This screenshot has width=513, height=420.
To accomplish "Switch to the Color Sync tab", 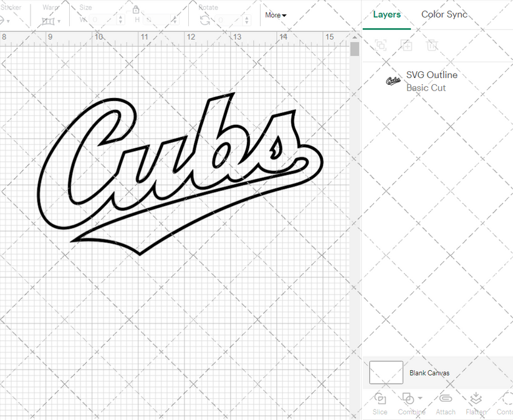I will (x=444, y=14).
